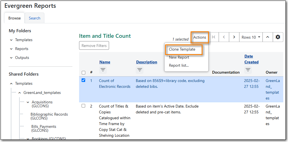
Task: Expand the My Folders Templates chevron
Action: click(x=11, y=40)
